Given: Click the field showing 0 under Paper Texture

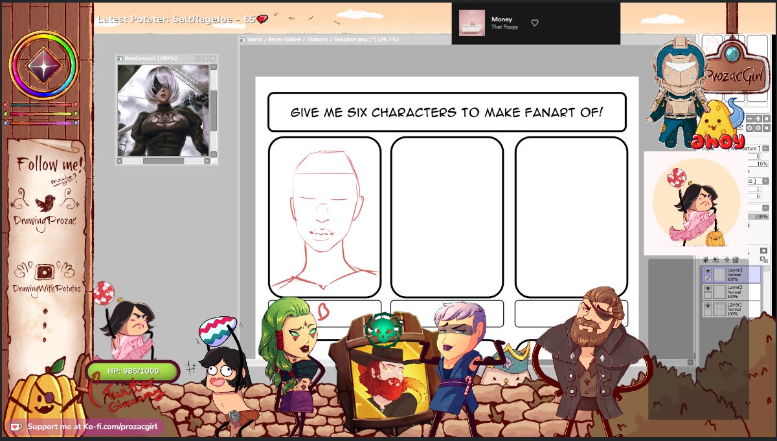Looking at the screenshot, I should (754, 156).
